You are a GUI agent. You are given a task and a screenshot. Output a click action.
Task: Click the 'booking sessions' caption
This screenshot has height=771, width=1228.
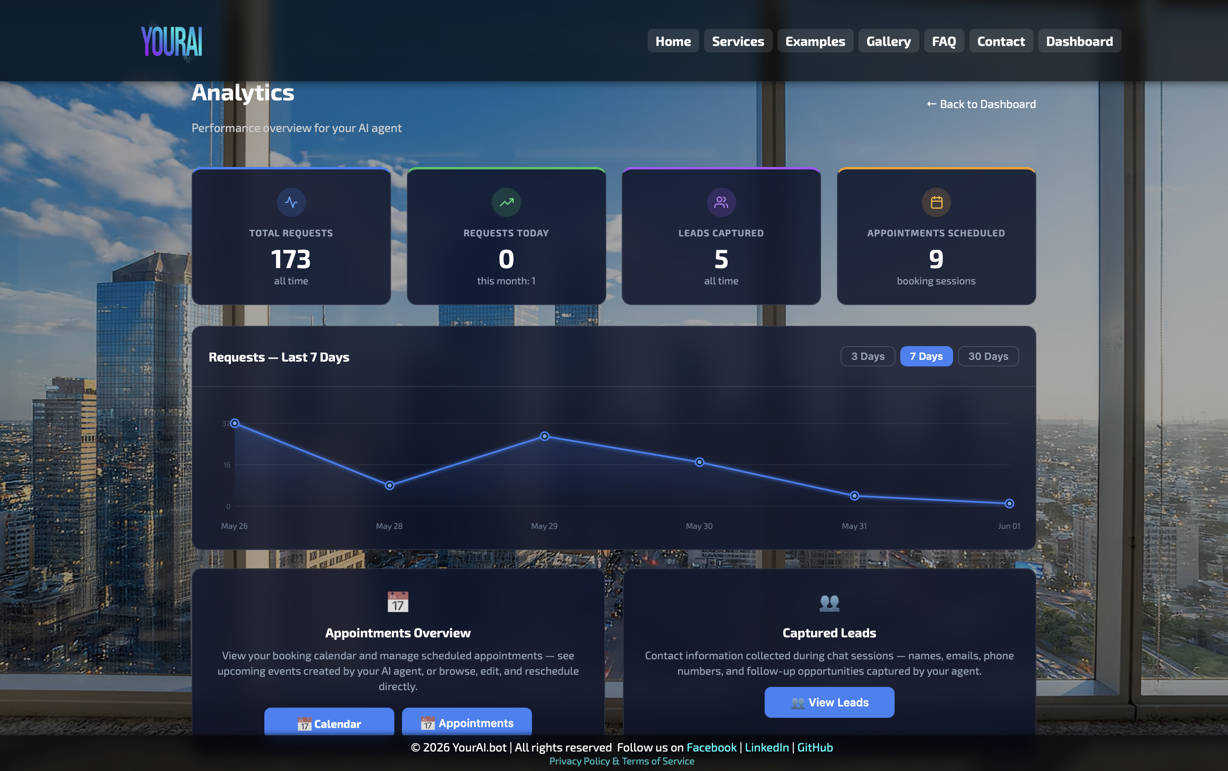(x=936, y=281)
